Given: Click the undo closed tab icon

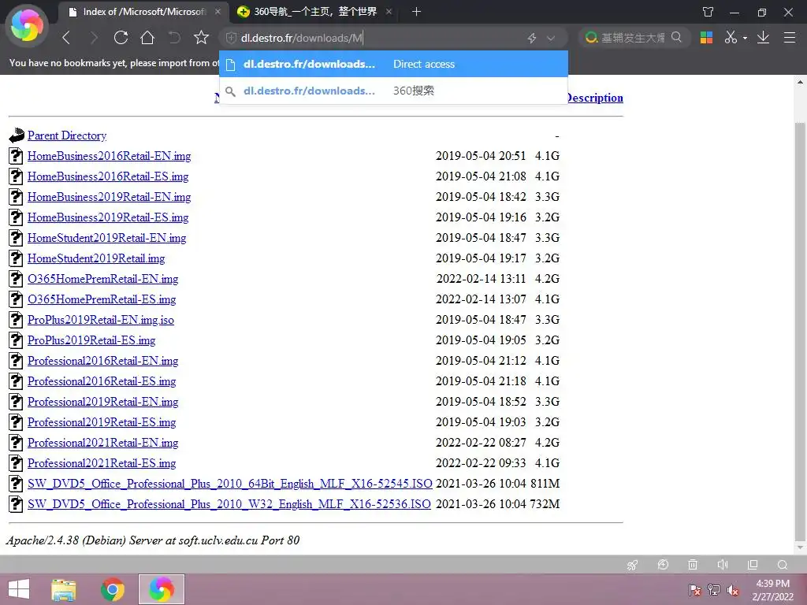Looking at the screenshot, I should tap(174, 38).
